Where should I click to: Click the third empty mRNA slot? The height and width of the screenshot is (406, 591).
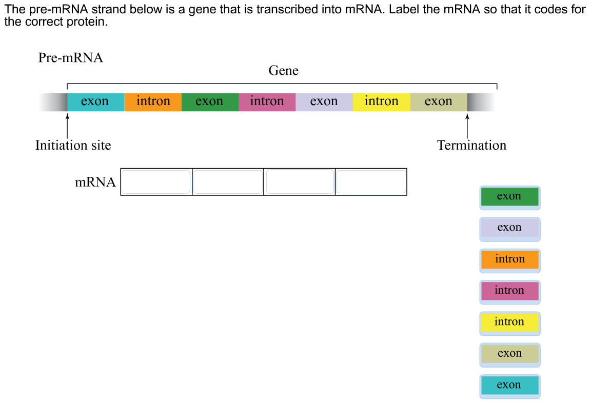(x=299, y=182)
